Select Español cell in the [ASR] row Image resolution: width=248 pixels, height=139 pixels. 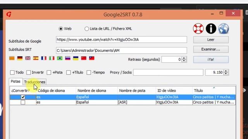[x=96, y=102]
